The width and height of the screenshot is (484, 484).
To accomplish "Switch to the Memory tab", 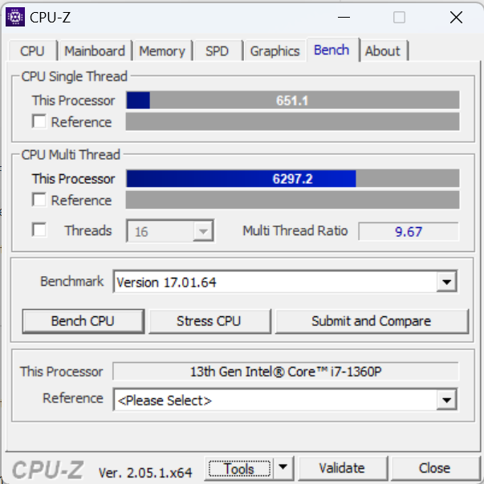I will click(x=162, y=51).
